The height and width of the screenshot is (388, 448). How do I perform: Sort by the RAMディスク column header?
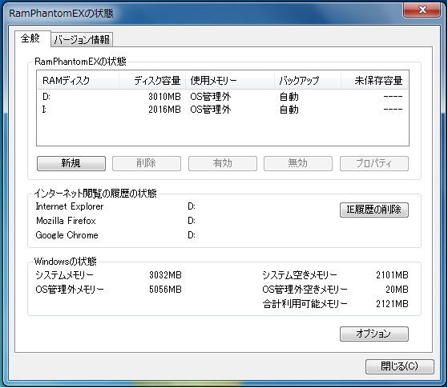pyautogui.click(x=78, y=81)
